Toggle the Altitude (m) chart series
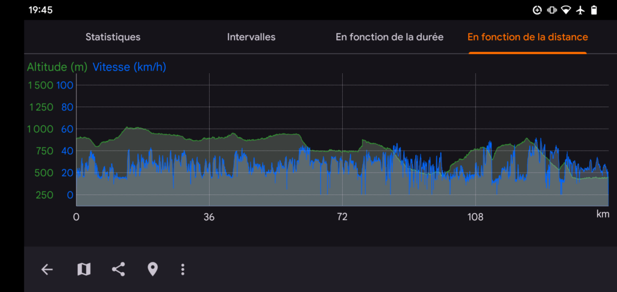Image resolution: width=617 pixels, height=292 pixels. point(57,67)
